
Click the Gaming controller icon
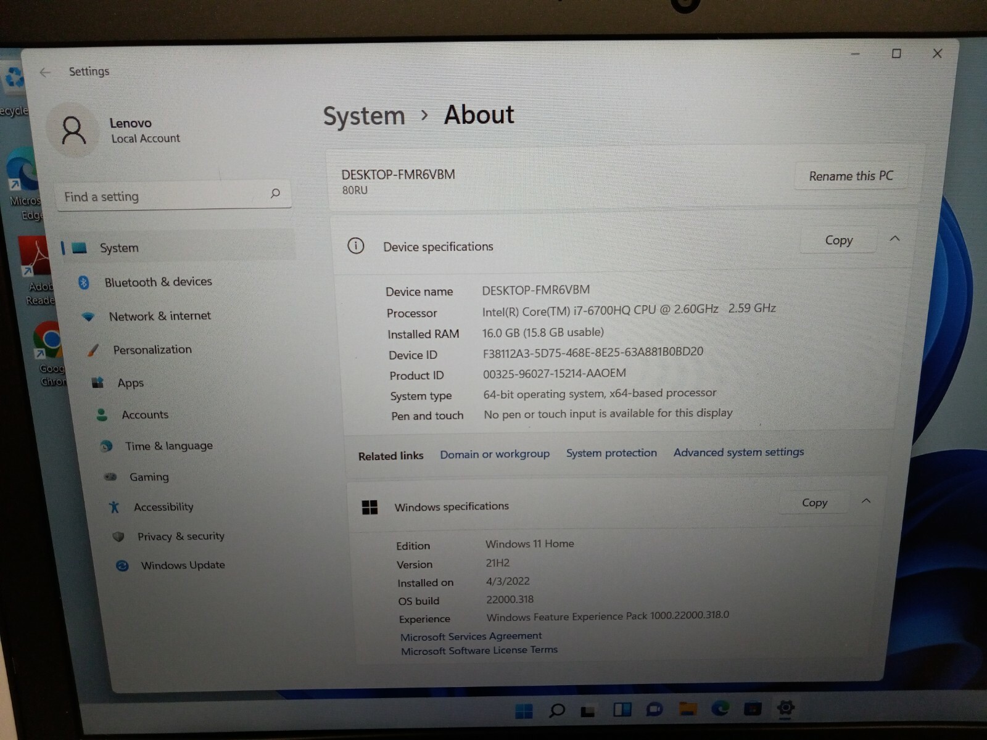click(110, 477)
